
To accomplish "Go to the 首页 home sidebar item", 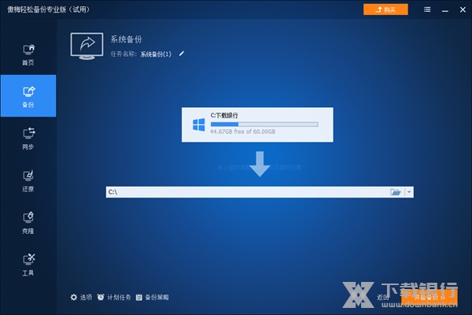I will point(28,54).
